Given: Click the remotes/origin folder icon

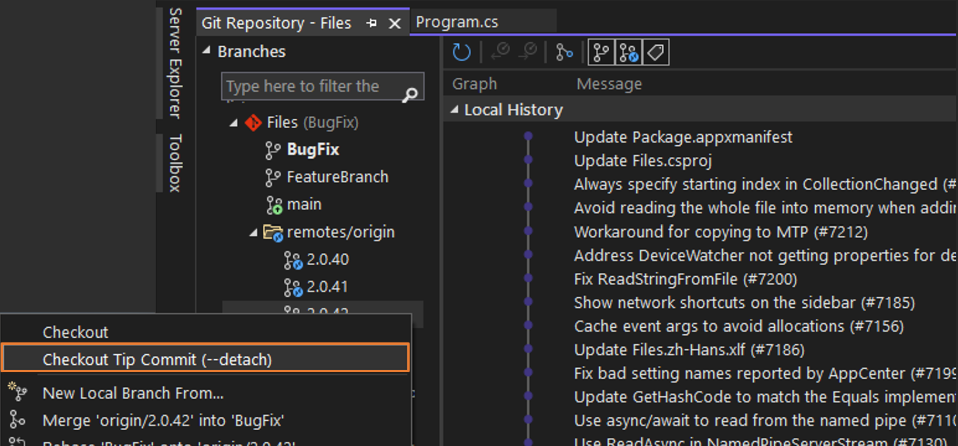Looking at the screenshot, I should tap(273, 232).
